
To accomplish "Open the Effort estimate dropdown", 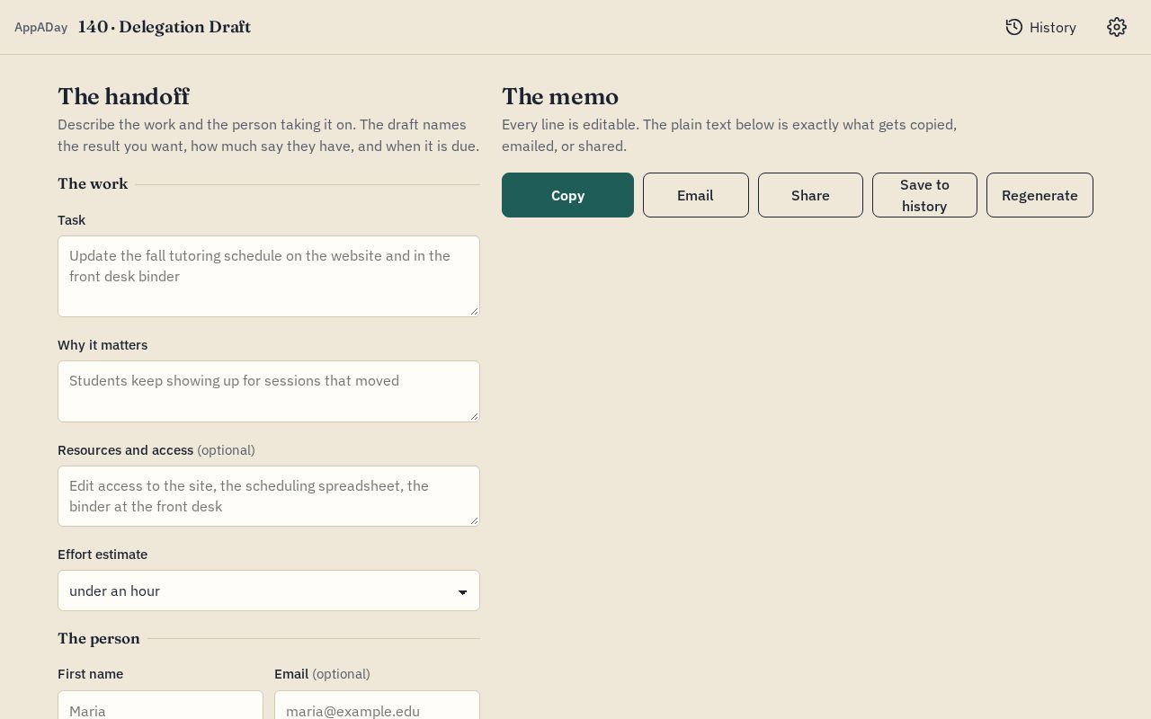I will [269, 590].
